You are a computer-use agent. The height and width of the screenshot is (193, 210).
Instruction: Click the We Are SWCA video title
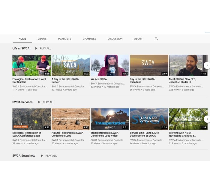click(x=99, y=79)
